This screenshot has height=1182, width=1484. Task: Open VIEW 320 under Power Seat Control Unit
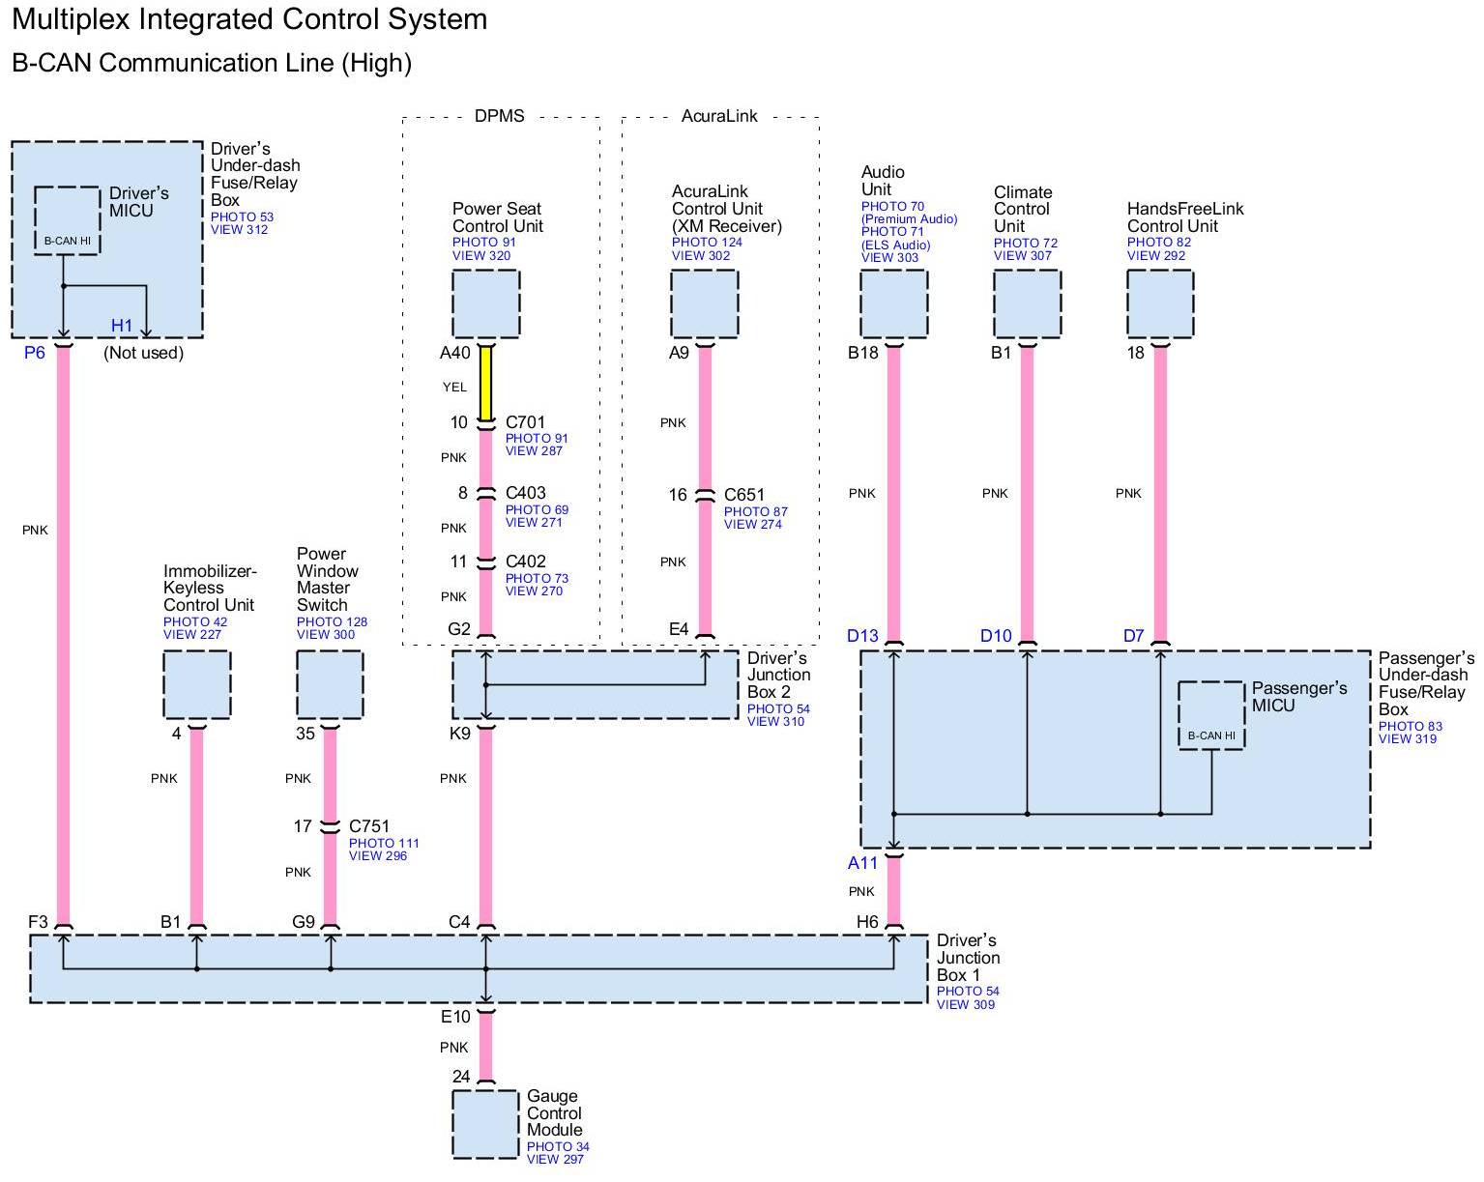click(x=480, y=256)
